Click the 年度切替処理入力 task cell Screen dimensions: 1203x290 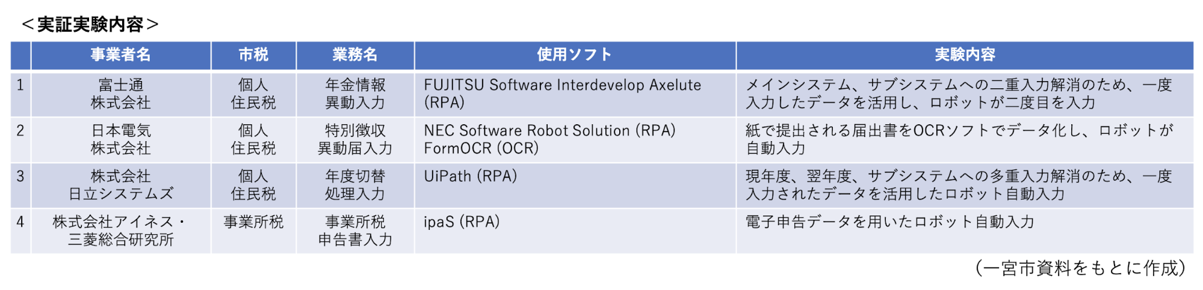355,186
